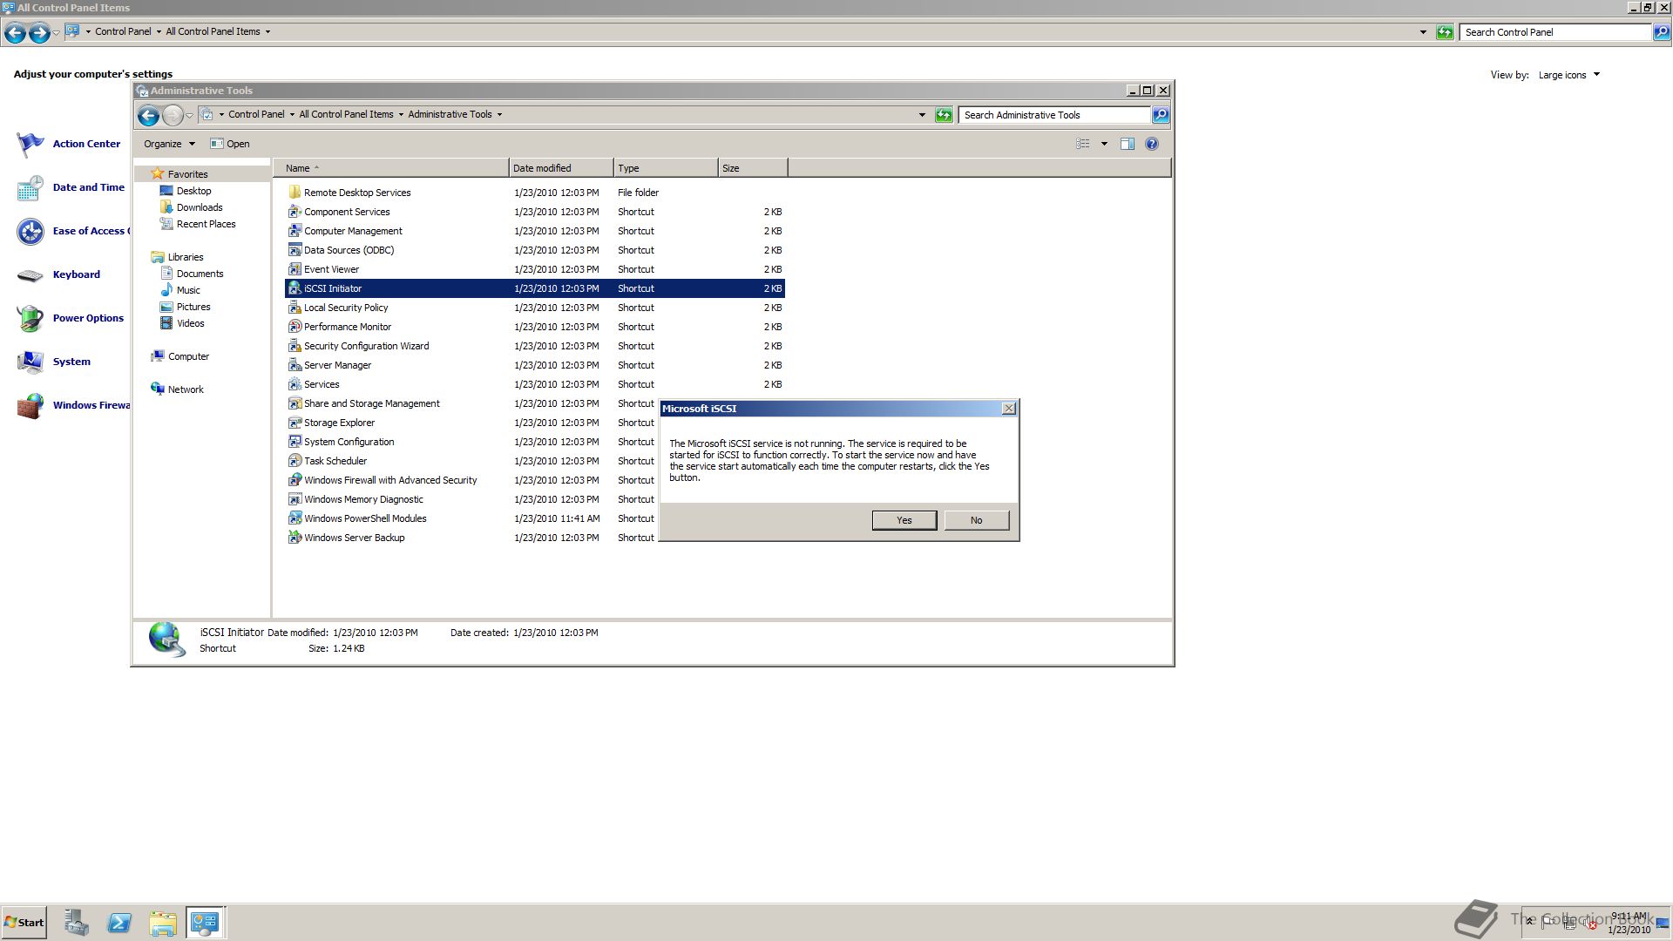Go back in Administrative Tools window
1673x941 pixels.
148,115
